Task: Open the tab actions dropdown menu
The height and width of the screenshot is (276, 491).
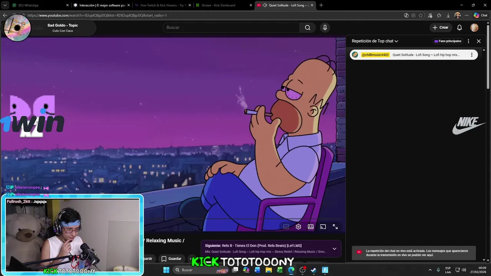Action: click(x=5, y=5)
